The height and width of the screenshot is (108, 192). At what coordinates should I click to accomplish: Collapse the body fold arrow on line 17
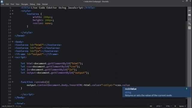13,42
